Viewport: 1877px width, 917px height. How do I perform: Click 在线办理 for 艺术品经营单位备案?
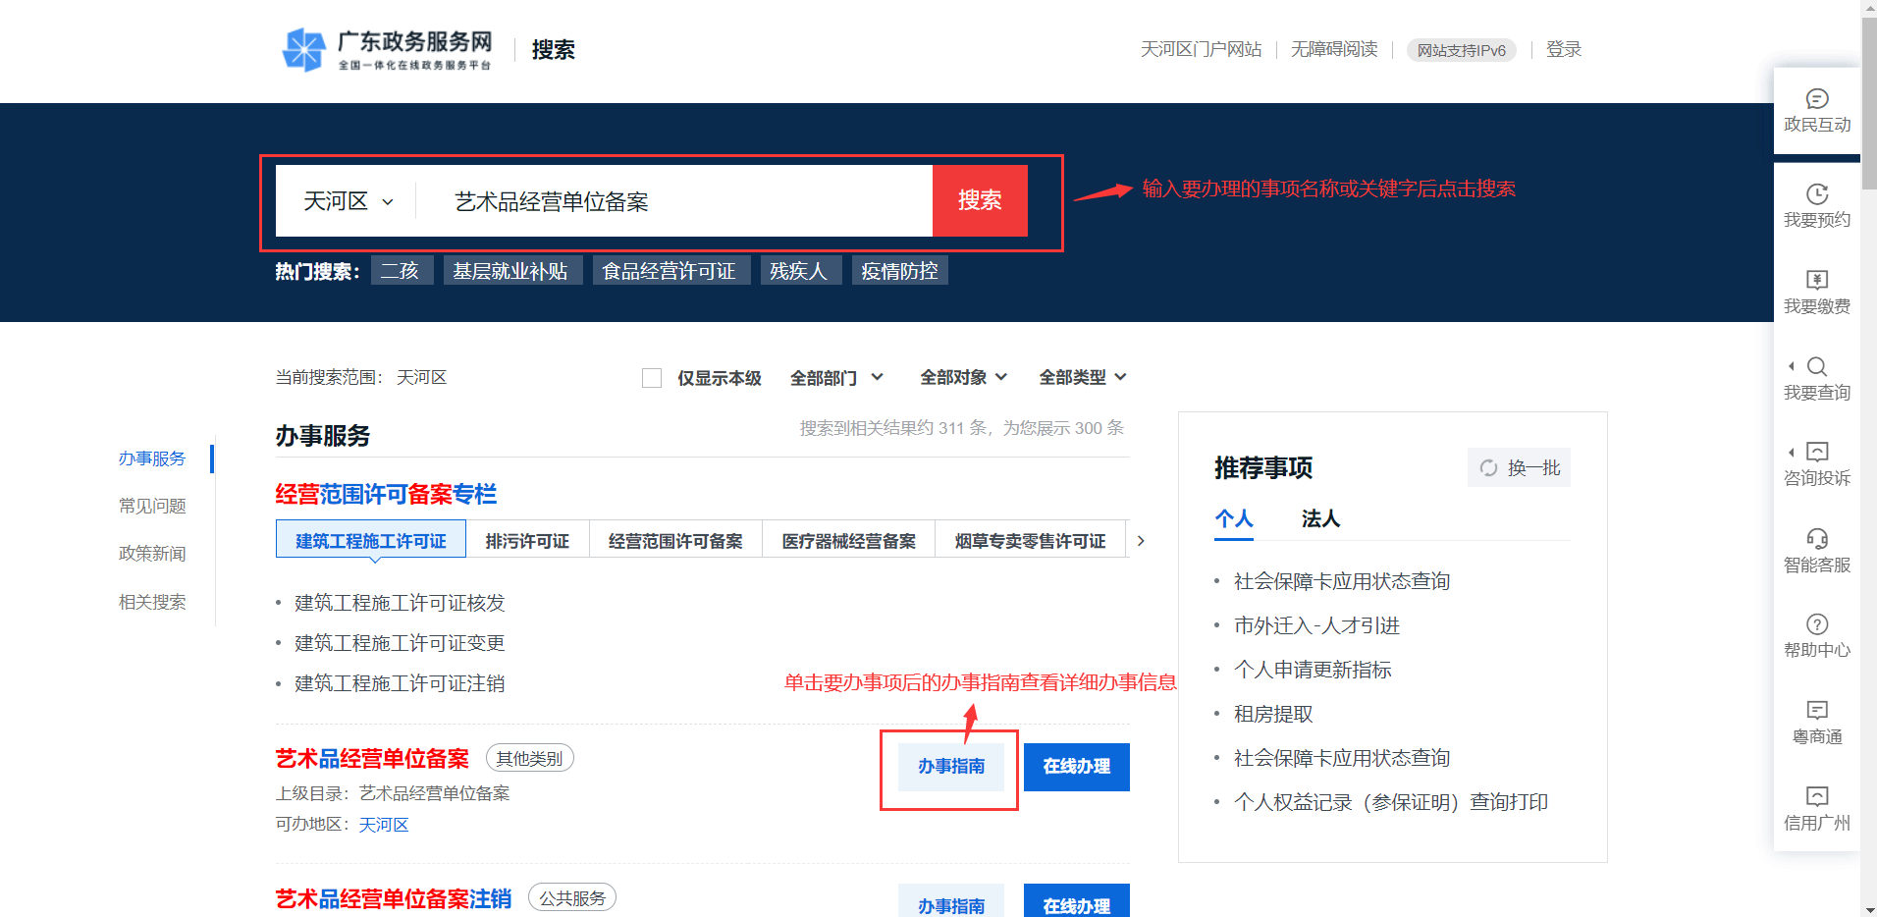1076,767
